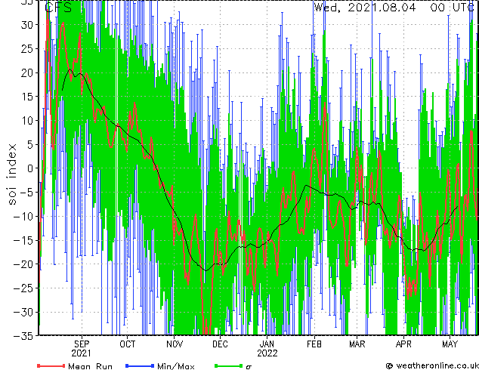Click the 30 y-axis value
This screenshot has width=479, height=370.
coord(27,25)
